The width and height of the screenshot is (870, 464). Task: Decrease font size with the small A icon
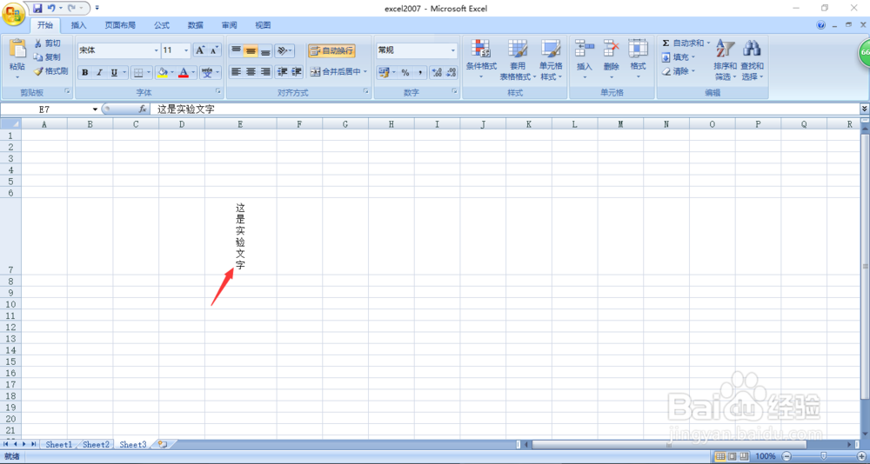click(215, 50)
